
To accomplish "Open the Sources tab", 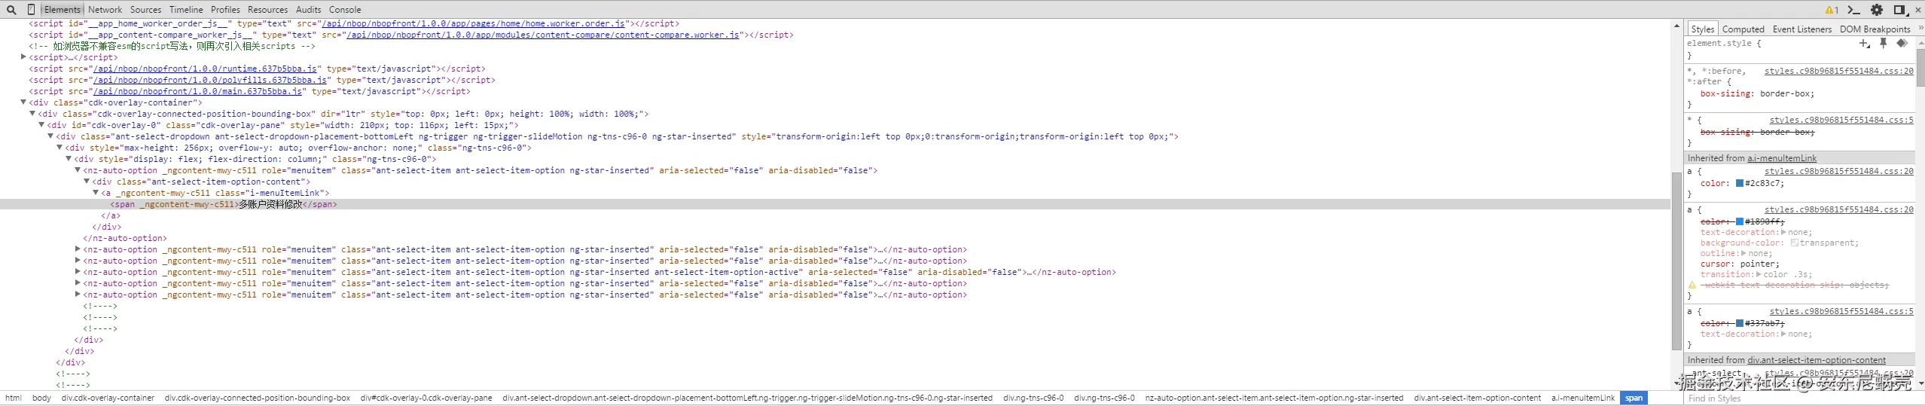I will [x=145, y=10].
